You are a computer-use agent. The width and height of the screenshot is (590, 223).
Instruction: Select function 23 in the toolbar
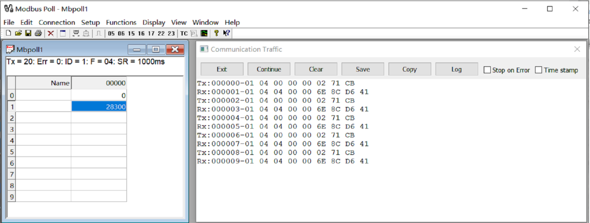point(171,33)
